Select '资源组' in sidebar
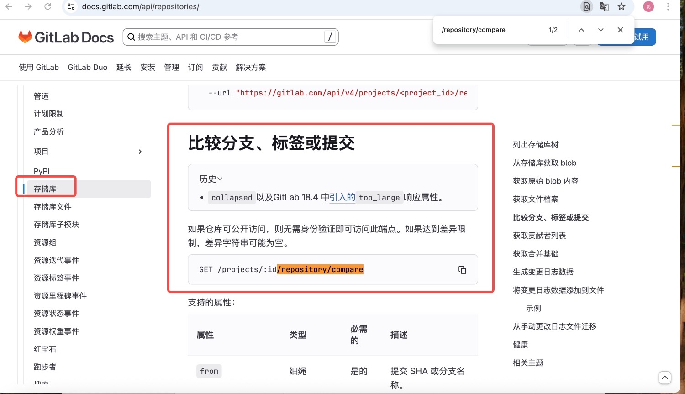The image size is (685, 394). coord(45,242)
